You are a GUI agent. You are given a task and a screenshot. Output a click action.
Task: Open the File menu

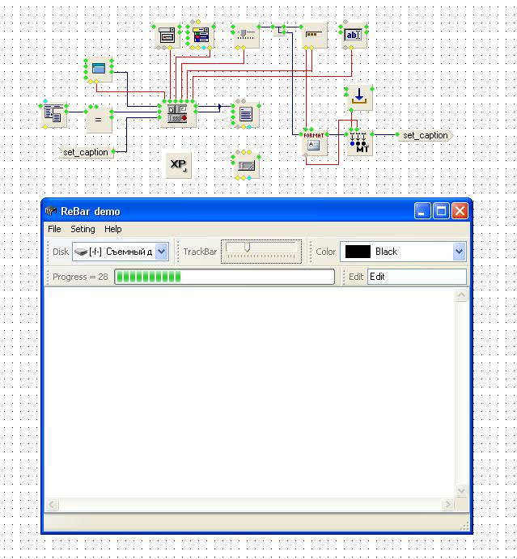coord(54,230)
